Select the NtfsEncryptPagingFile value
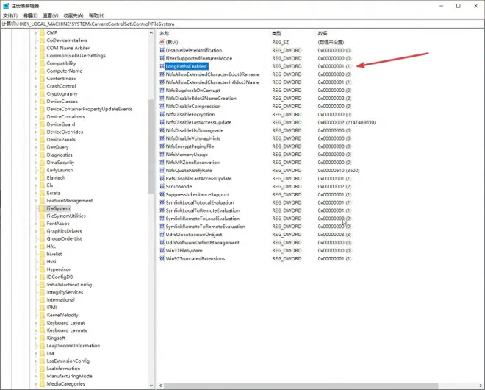Image resolution: width=485 pixels, height=390 pixels. point(190,146)
